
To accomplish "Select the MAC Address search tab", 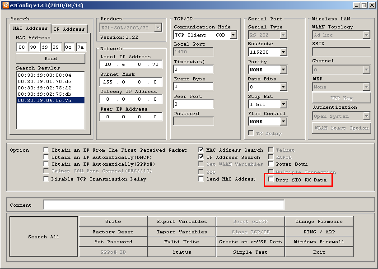I will pyautogui.click(x=30, y=28).
